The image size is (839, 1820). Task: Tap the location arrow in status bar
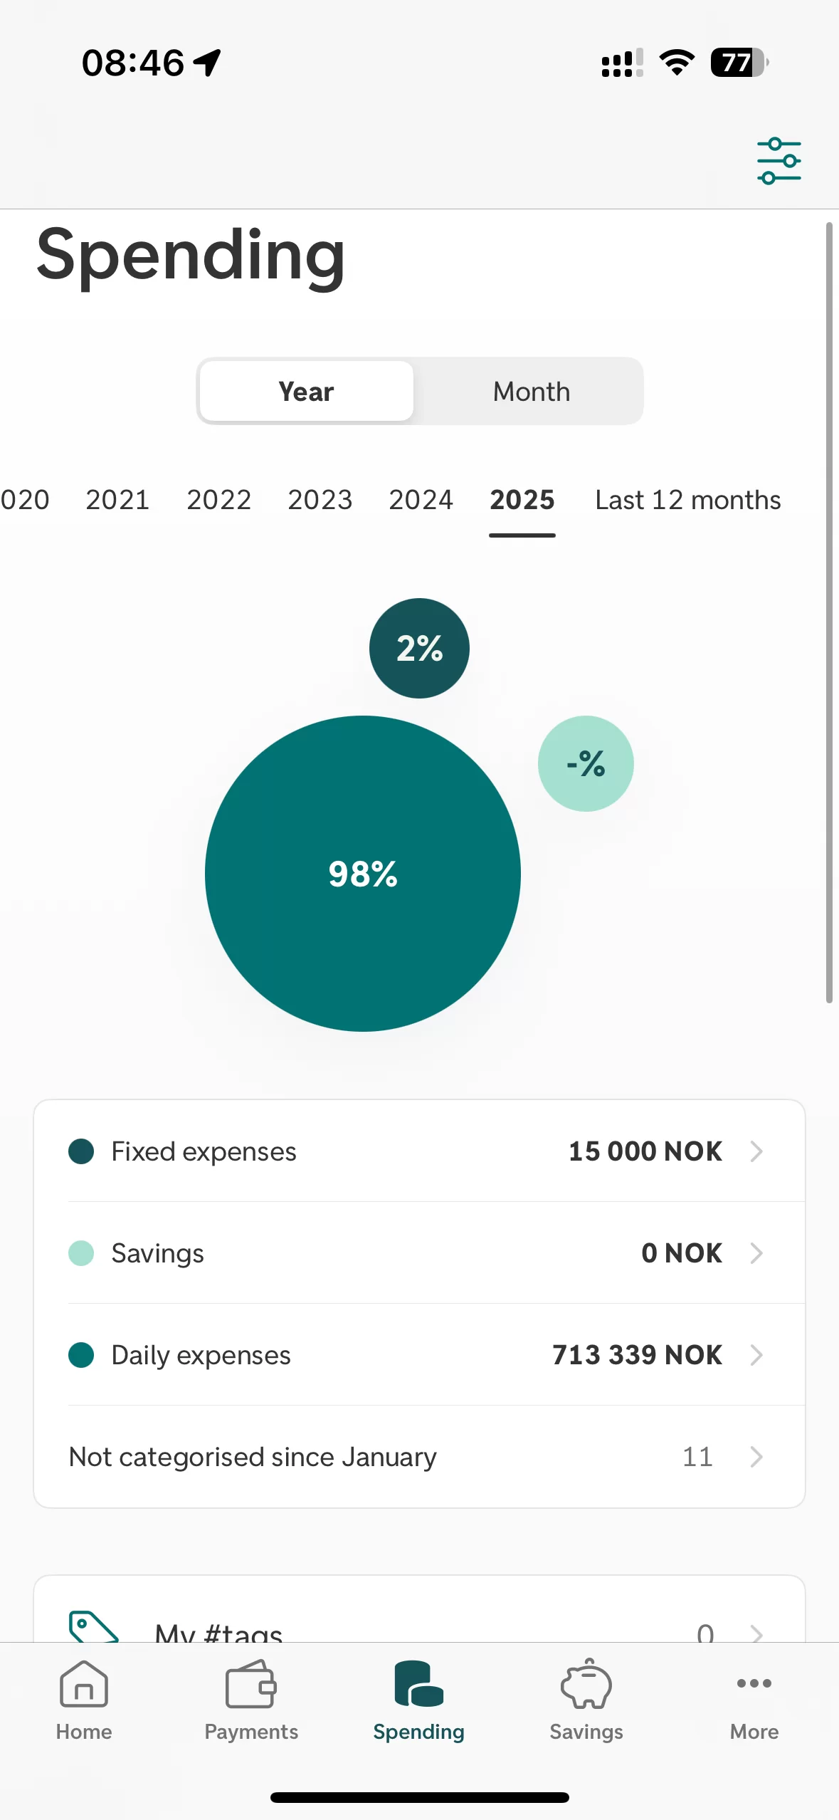point(207,63)
